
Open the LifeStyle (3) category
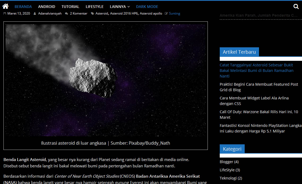click(230, 170)
